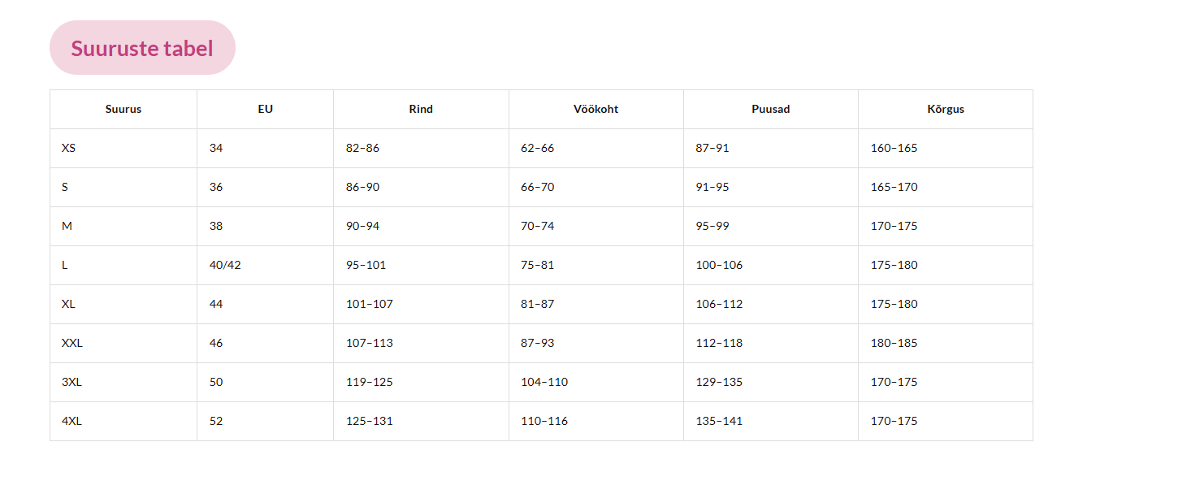Click hips value 135–141

pyautogui.click(x=719, y=421)
